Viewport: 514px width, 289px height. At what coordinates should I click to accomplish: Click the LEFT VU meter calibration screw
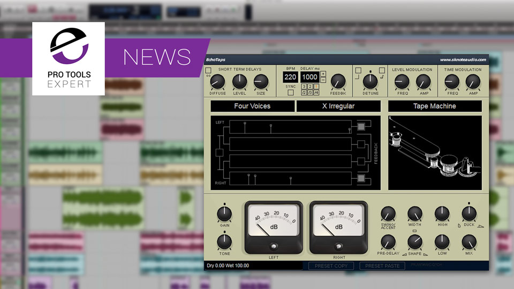[274, 246]
